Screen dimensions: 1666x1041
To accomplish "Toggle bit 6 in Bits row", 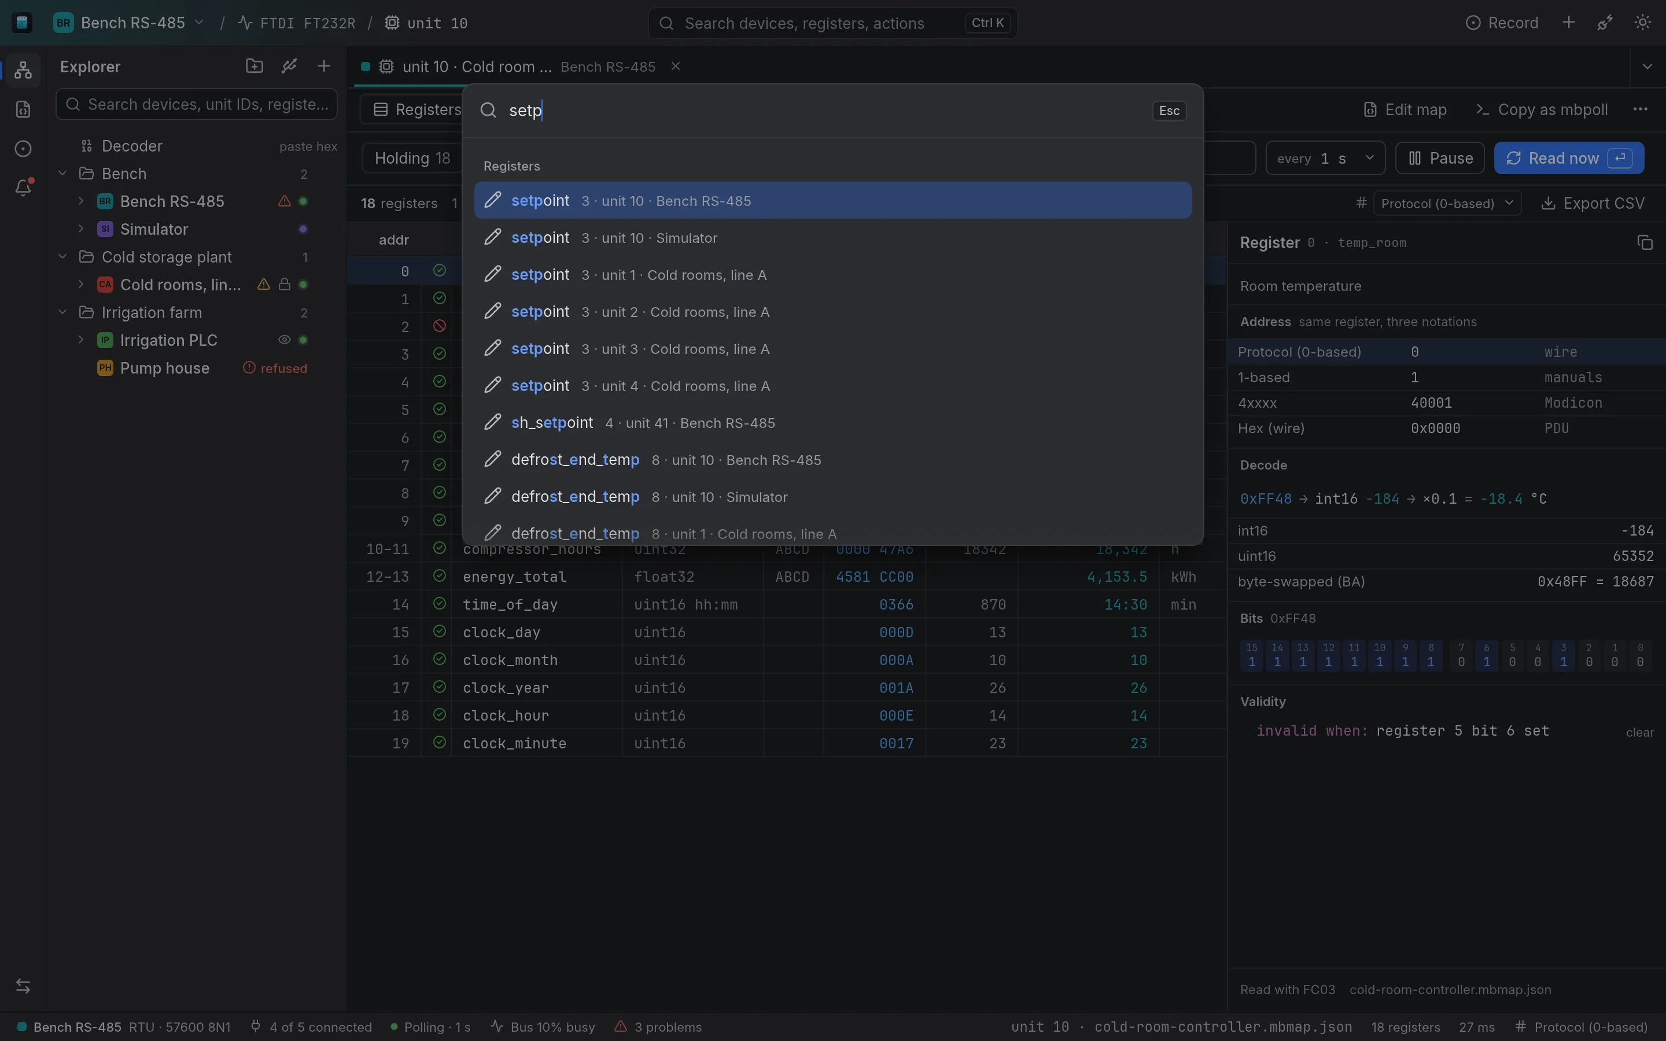I will (1486, 655).
